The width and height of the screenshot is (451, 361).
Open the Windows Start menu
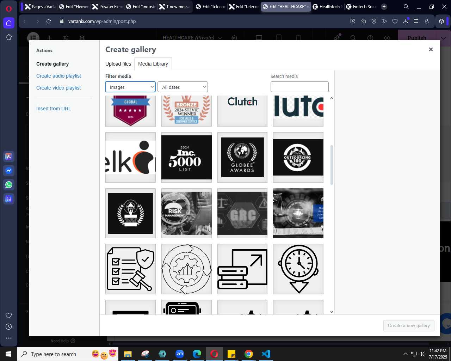click(x=8, y=354)
